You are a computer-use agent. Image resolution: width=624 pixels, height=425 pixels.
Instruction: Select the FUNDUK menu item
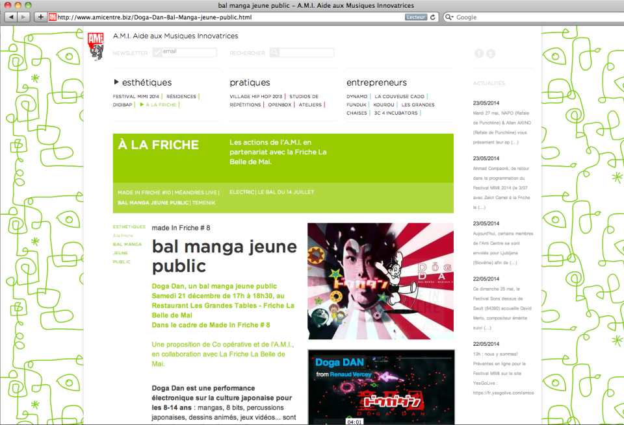[356, 105]
